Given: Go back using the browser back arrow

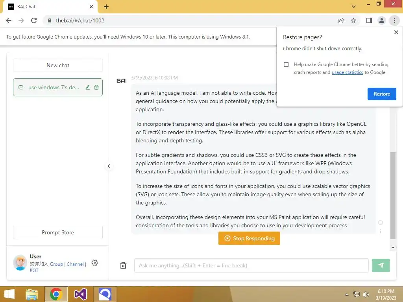Looking at the screenshot, I should [x=9, y=20].
